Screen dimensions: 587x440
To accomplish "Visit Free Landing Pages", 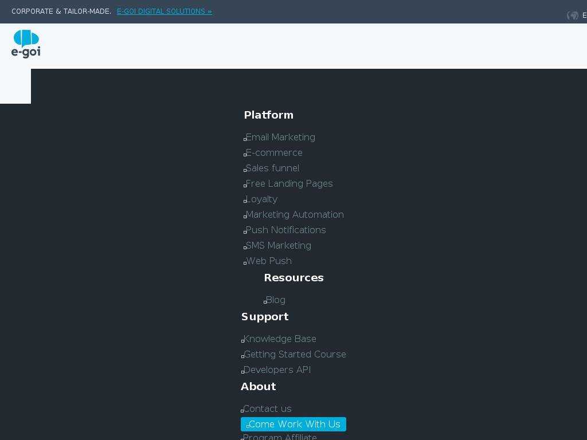I will 289,184.
